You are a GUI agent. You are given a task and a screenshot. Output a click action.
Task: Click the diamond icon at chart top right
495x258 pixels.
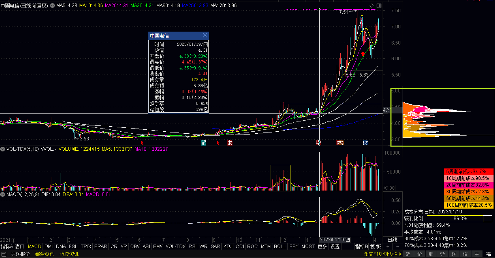pos(372,6)
